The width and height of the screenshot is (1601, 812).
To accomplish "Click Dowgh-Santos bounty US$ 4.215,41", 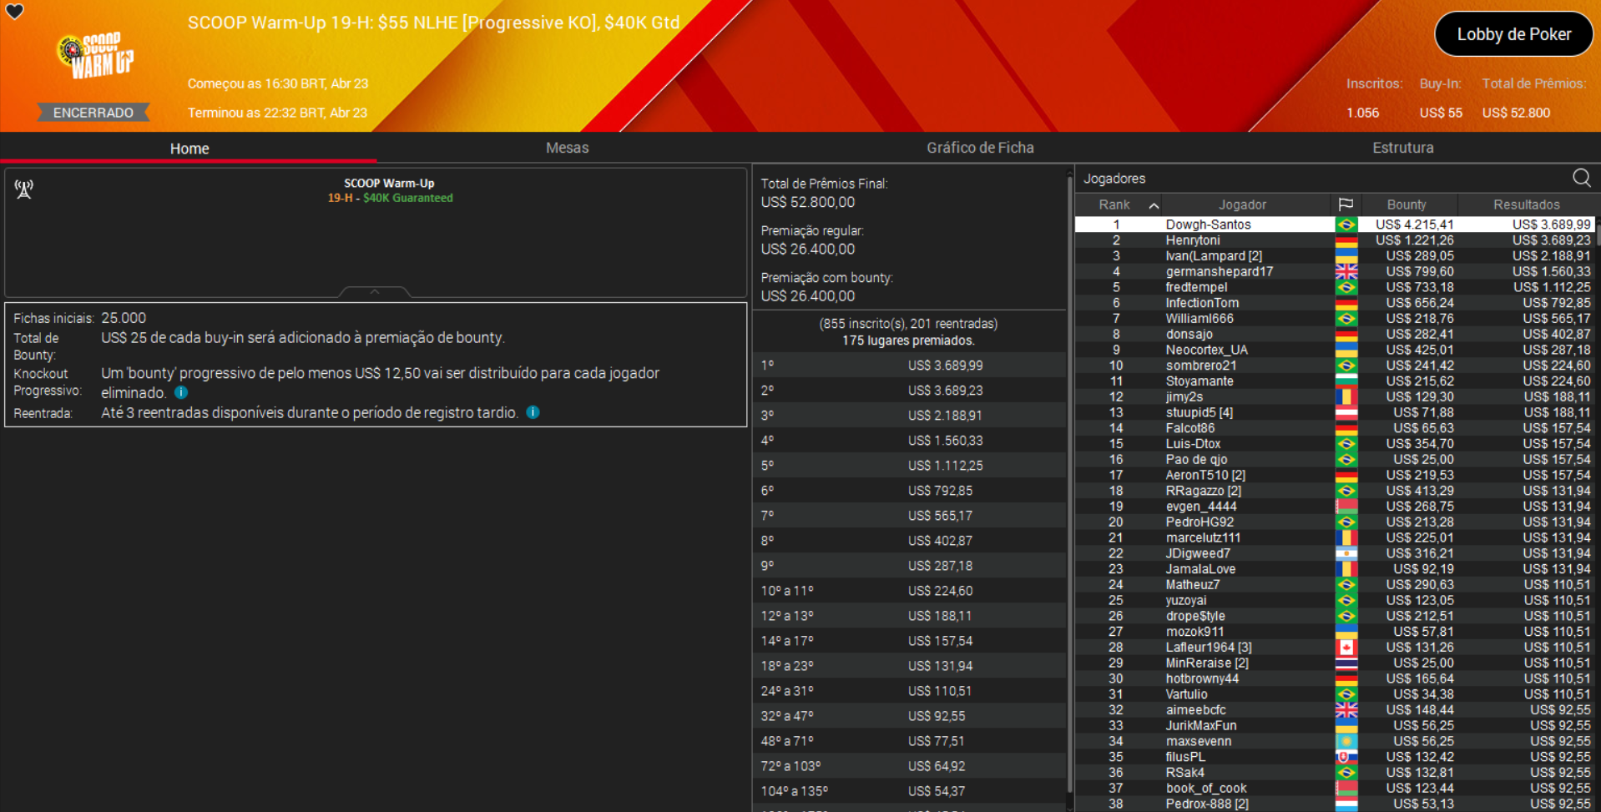I will (1414, 224).
